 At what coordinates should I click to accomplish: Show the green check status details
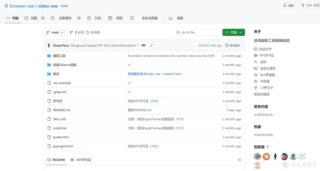pos(151,46)
